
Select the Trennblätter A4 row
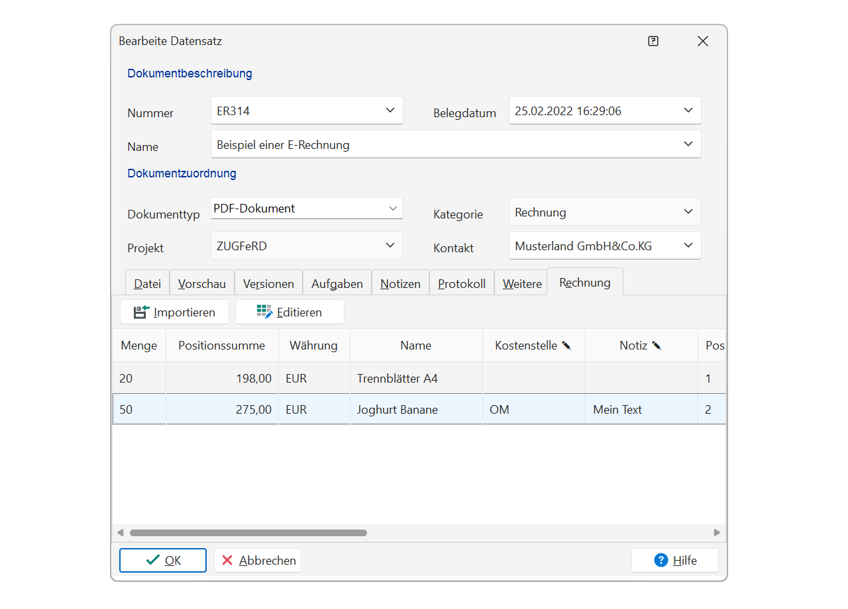pos(397,379)
